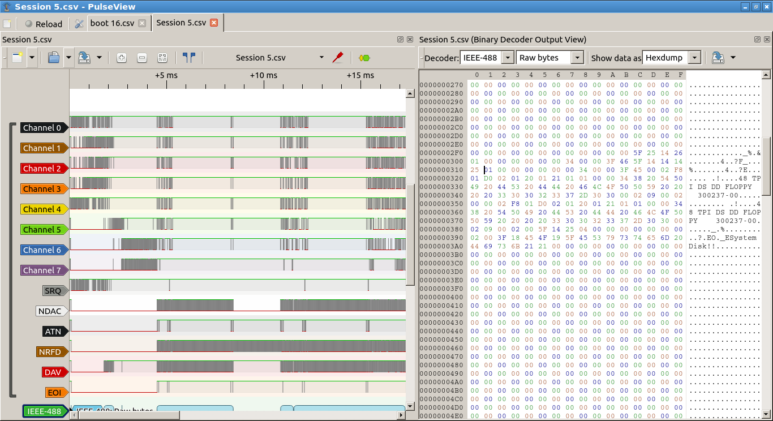The width and height of the screenshot is (773, 421).
Task: Open the settings wrench icon
Action: tap(79, 24)
